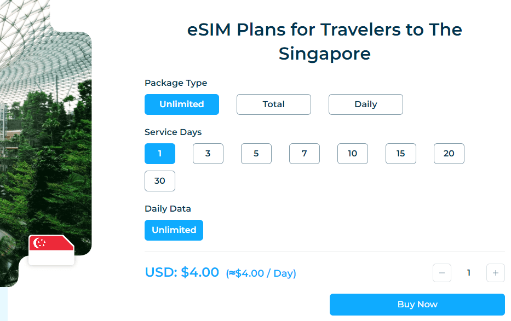Increase quantity with the plus button
The width and height of the screenshot is (511, 321).
[495, 272]
